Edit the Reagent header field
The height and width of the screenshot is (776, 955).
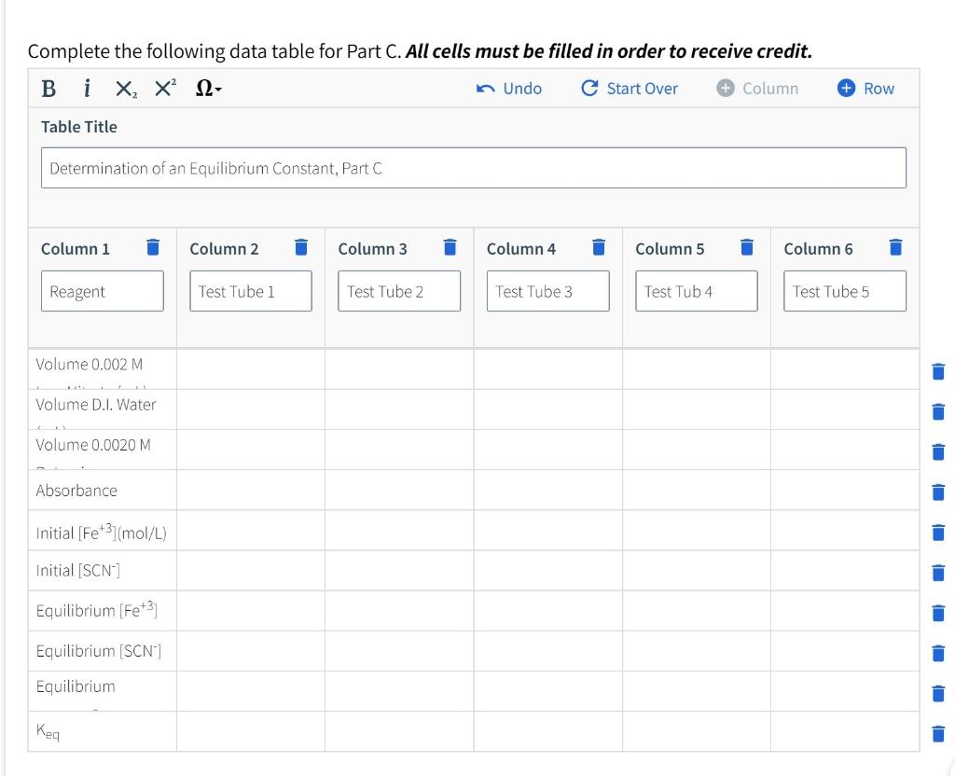coord(103,291)
